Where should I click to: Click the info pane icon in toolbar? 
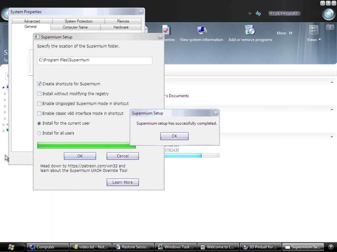point(330,27)
